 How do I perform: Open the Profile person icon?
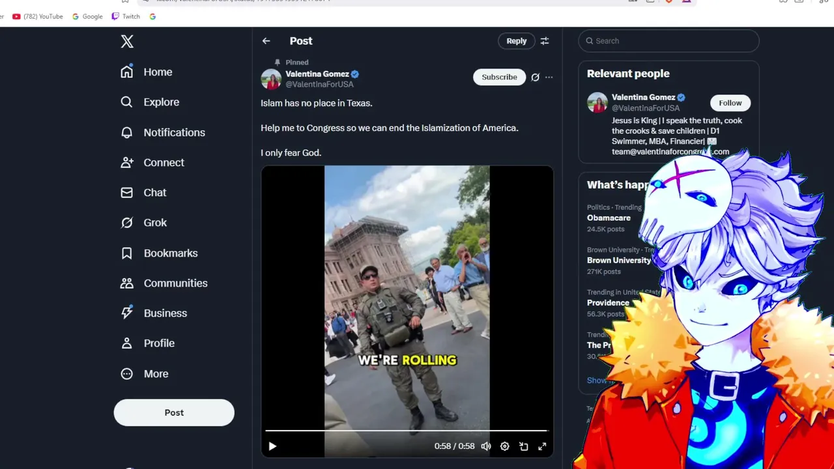click(x=126, y=343)
